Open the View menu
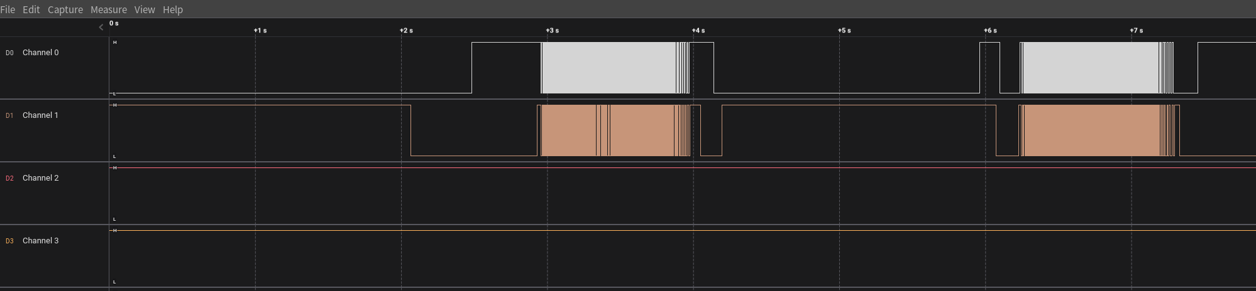Viewport: 1256px width, 291px height. (145, 9)
